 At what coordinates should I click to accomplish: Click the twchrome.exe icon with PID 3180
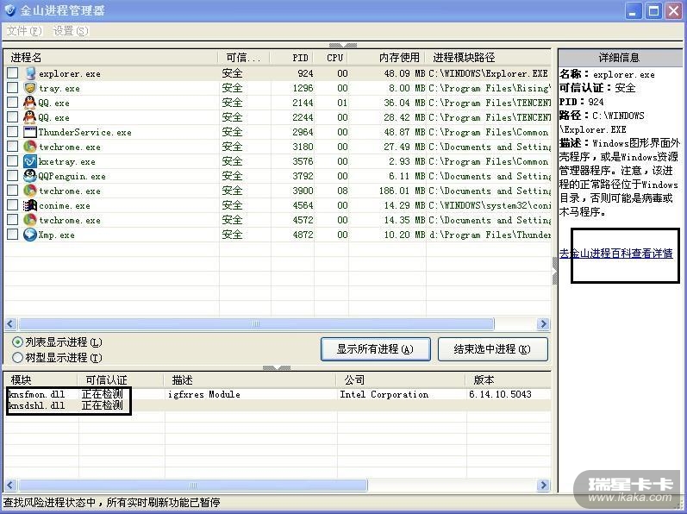(30, 147)
